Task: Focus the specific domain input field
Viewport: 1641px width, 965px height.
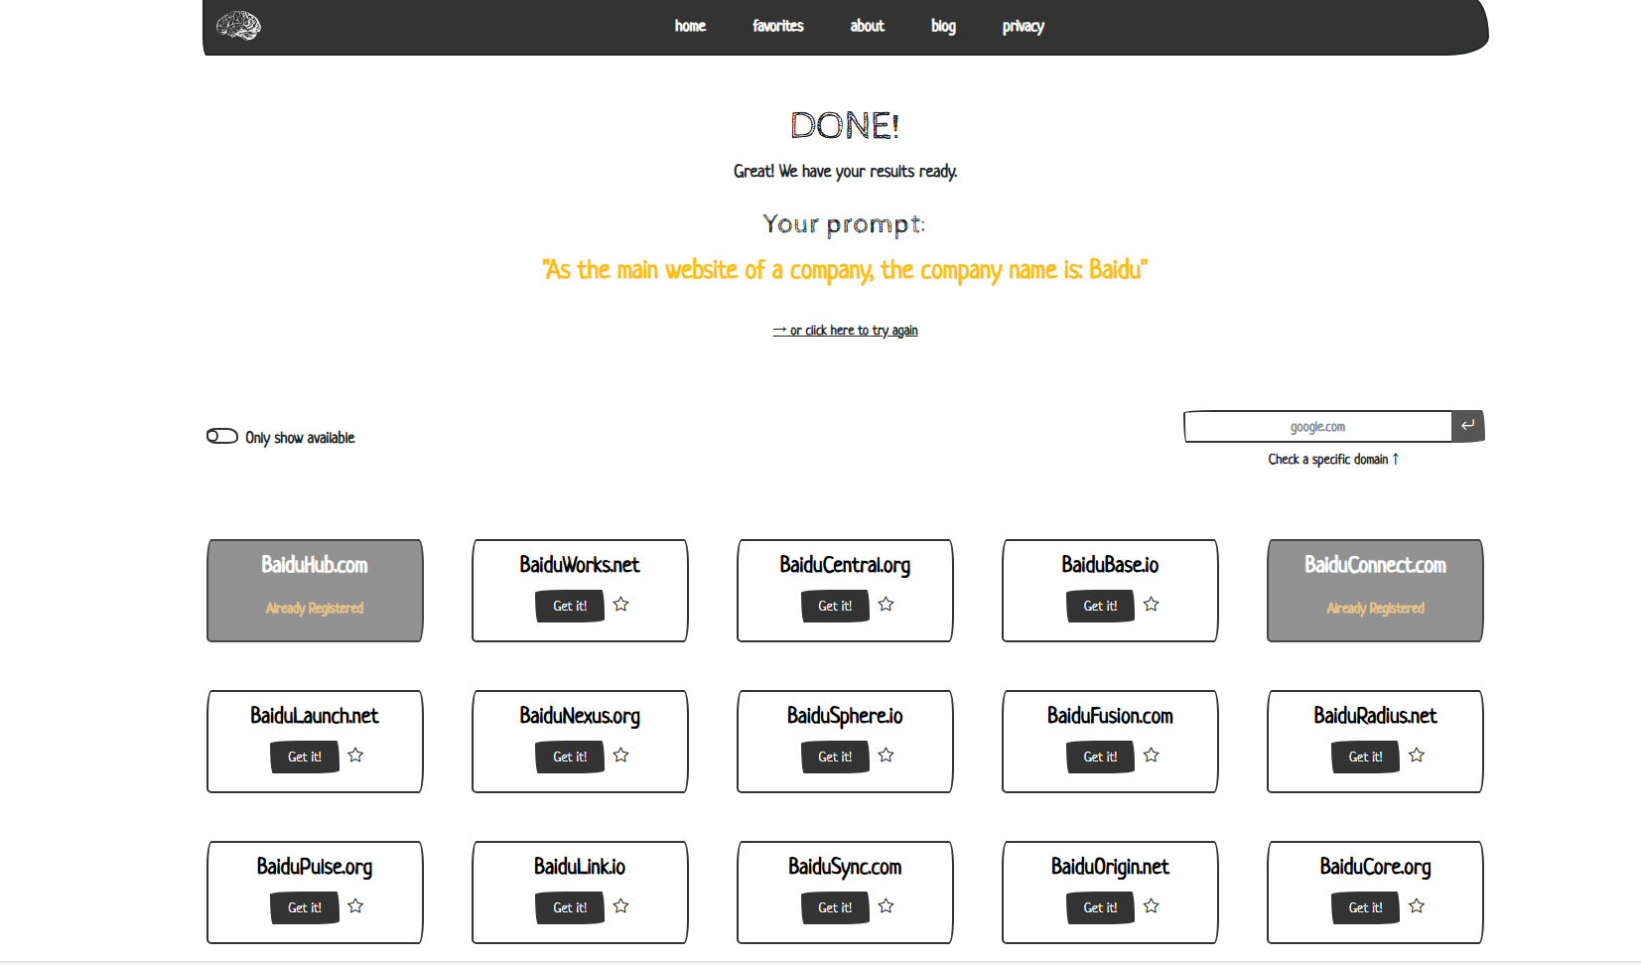Action: [1317, 427]
